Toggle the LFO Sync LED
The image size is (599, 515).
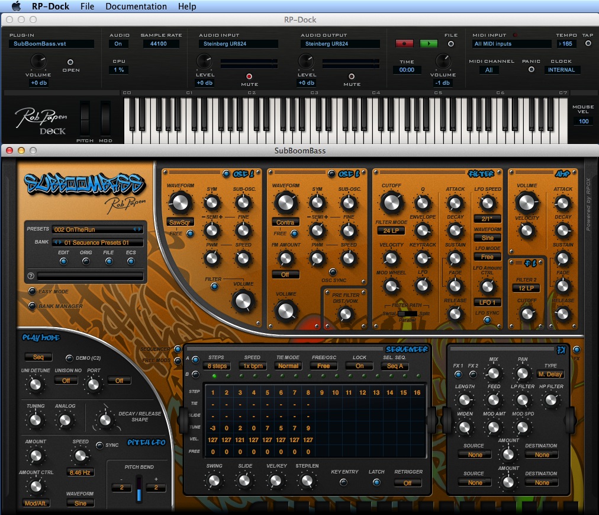coord(488,320)
